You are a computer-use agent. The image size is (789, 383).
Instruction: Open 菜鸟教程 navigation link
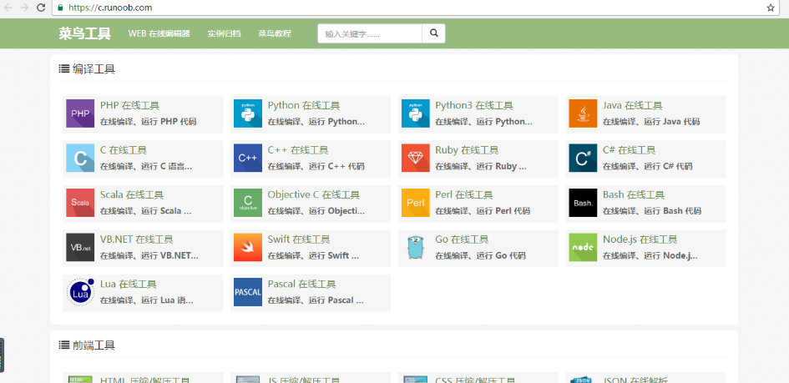[x=275, y=34]
